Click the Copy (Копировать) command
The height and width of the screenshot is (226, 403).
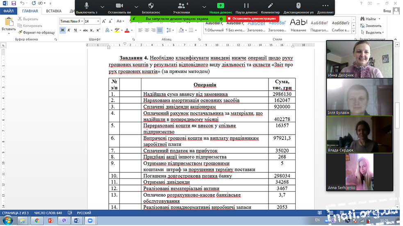point(30,26)
